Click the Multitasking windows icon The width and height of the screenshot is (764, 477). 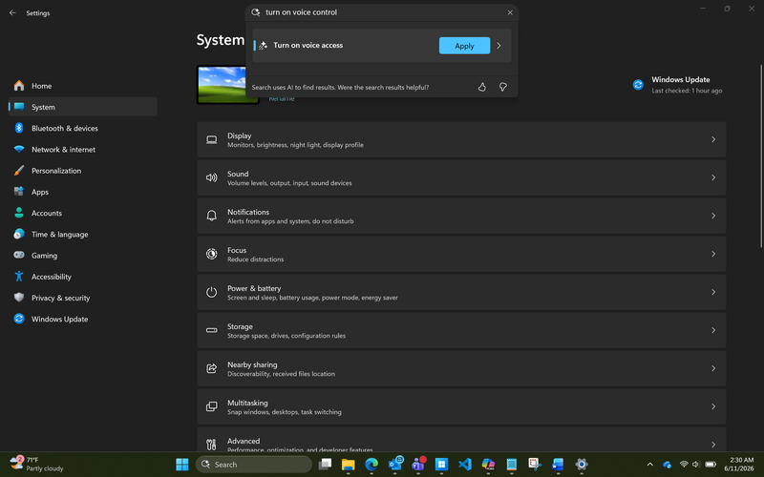(211, 406)
